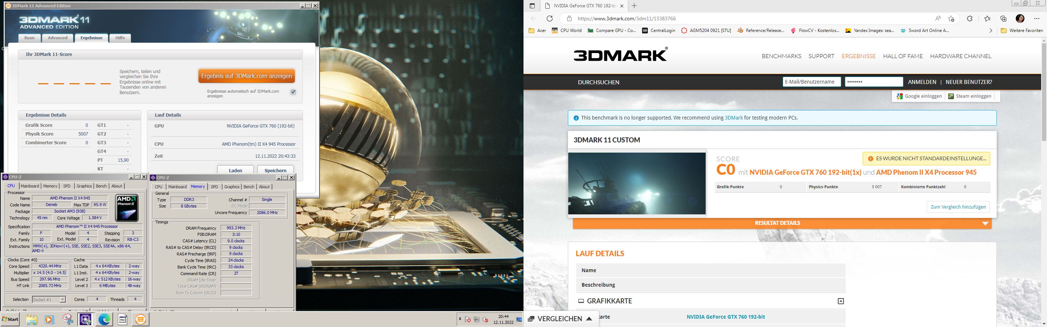Click Google einloggen button
This screenshot has width=1047, height=327.
pos(919,96)
